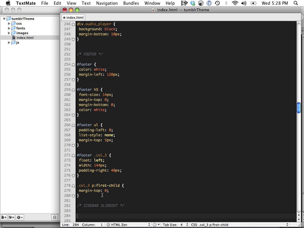Click the images folder icon
The width and height of the screenshot is (304, 228).
tap(13, 33)
